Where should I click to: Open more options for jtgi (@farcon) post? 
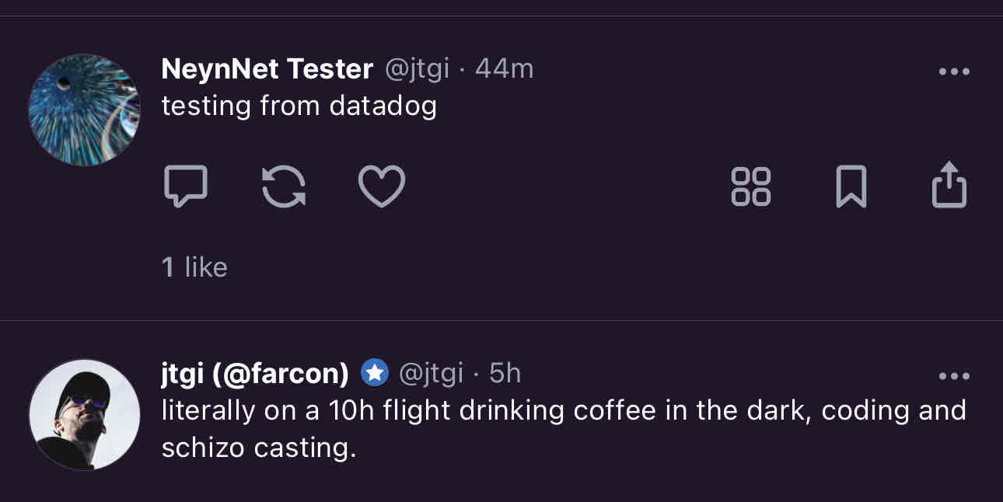(x=954, y=376)
